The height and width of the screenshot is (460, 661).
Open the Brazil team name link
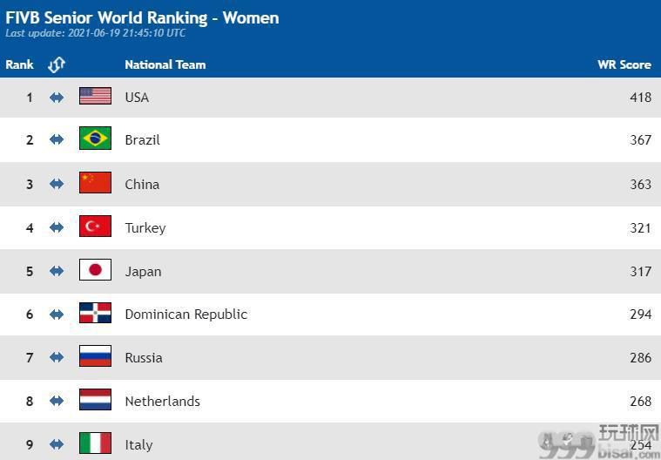pyautogui.click(x=143, y=140)
